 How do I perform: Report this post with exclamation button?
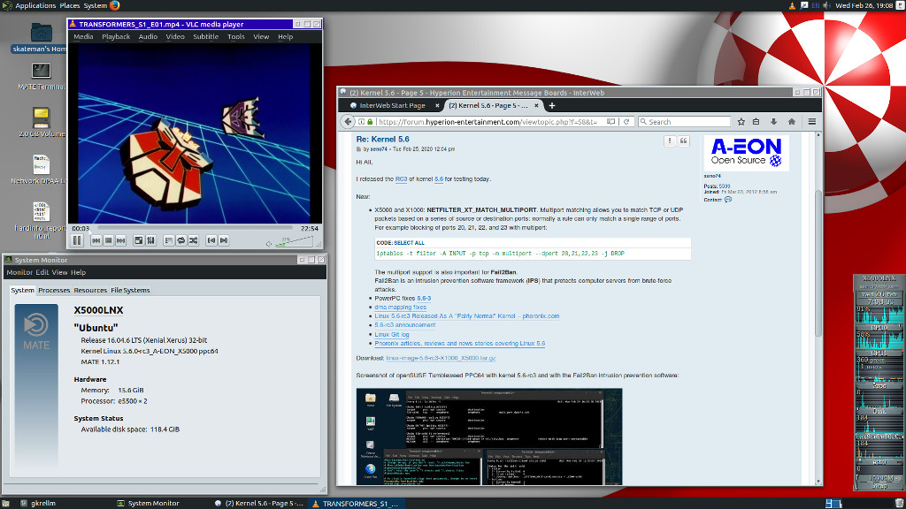coord(670,141)
